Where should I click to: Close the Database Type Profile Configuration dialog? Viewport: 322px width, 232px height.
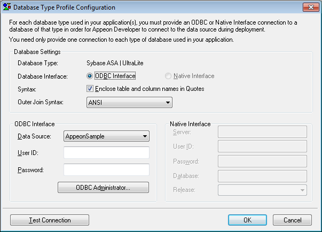coord(311,7)
